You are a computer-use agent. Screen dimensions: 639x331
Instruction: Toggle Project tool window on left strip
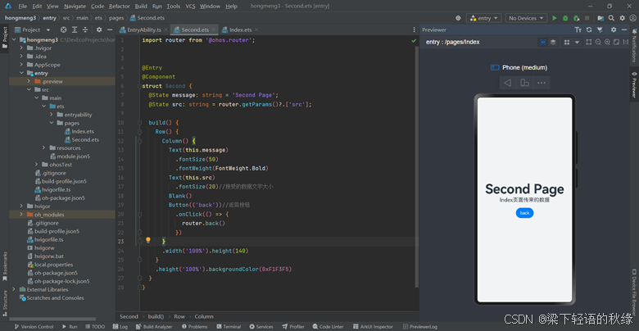[4, 38]
